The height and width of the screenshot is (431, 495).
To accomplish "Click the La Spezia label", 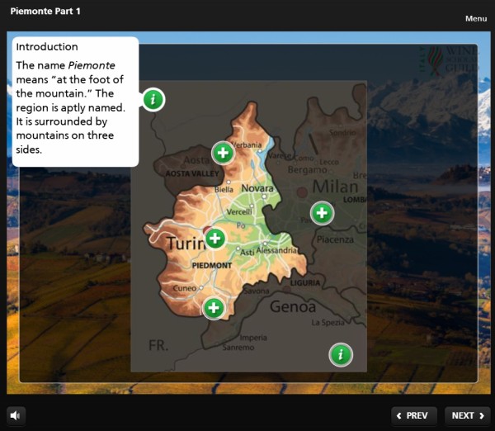I will [x=328, y=323].
